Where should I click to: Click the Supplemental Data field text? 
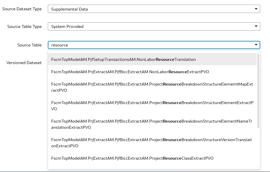pyautogui.click(x=69, y=9)
